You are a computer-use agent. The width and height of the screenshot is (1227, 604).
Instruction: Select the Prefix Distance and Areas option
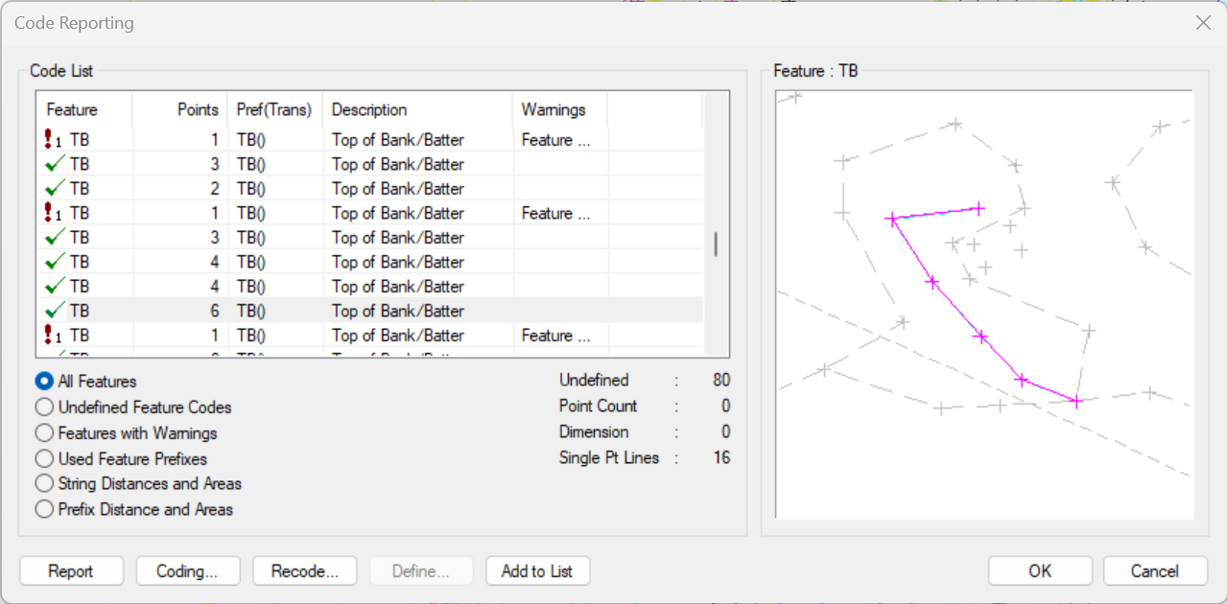(43, 509)
